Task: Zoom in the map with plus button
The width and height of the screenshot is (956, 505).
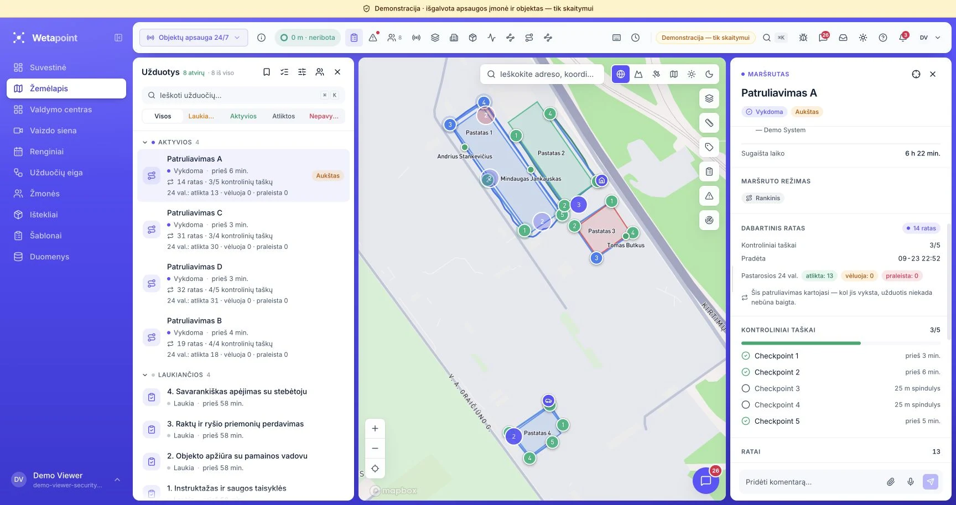Action: click(375, 429)
